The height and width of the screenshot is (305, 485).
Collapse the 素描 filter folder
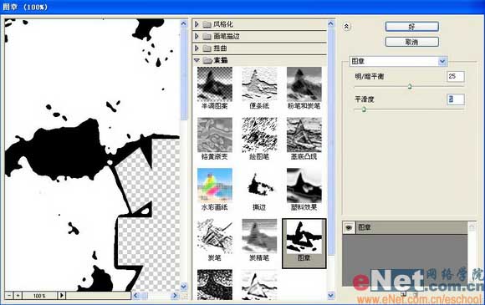197,60
